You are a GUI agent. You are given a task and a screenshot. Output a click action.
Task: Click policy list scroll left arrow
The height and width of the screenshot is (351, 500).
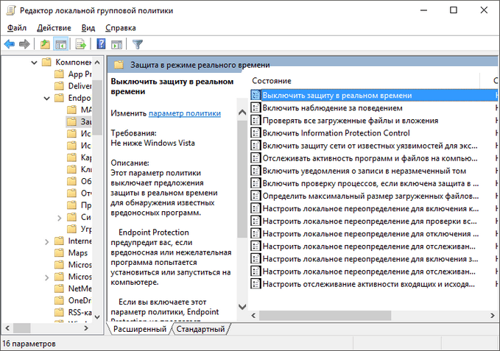[253, 316]
